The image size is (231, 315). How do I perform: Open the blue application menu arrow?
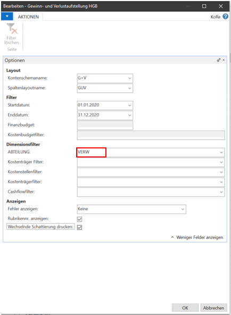pos(7,16)
